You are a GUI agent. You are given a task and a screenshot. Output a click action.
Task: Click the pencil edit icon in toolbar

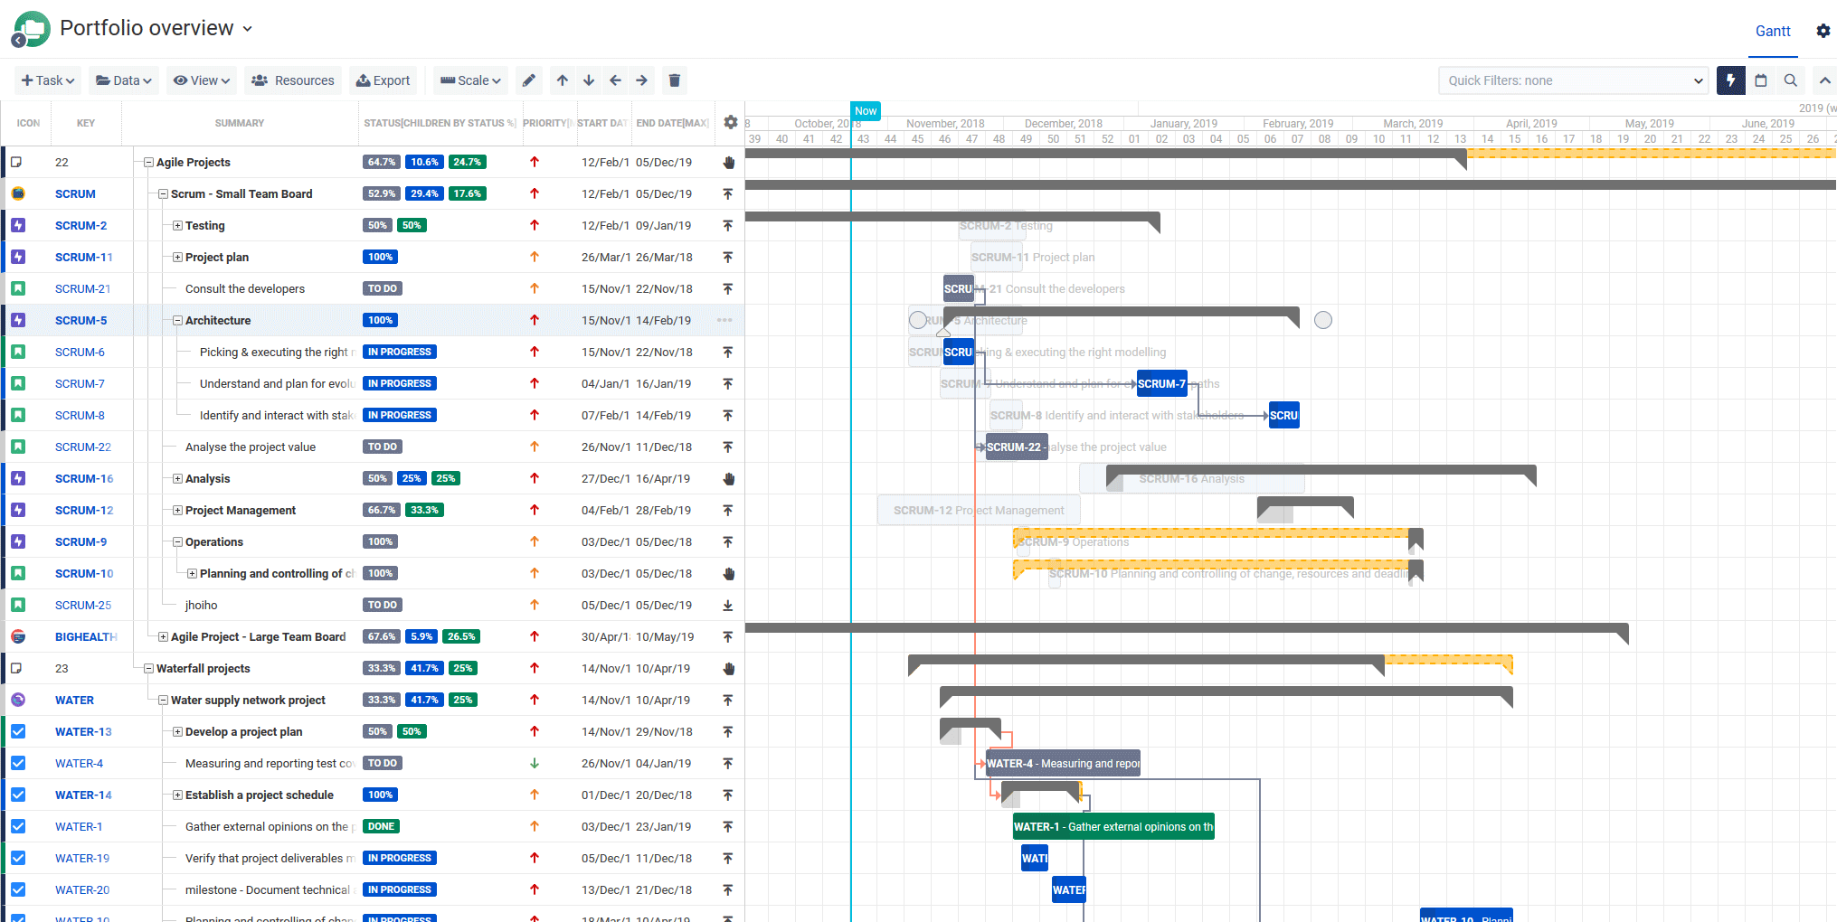pyautogui.click(x=529, y=80)
